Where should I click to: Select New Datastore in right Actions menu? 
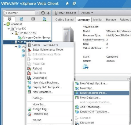pos(102,98)
